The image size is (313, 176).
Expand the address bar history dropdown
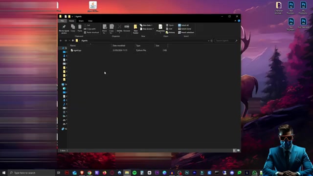(x=208, y=41)
